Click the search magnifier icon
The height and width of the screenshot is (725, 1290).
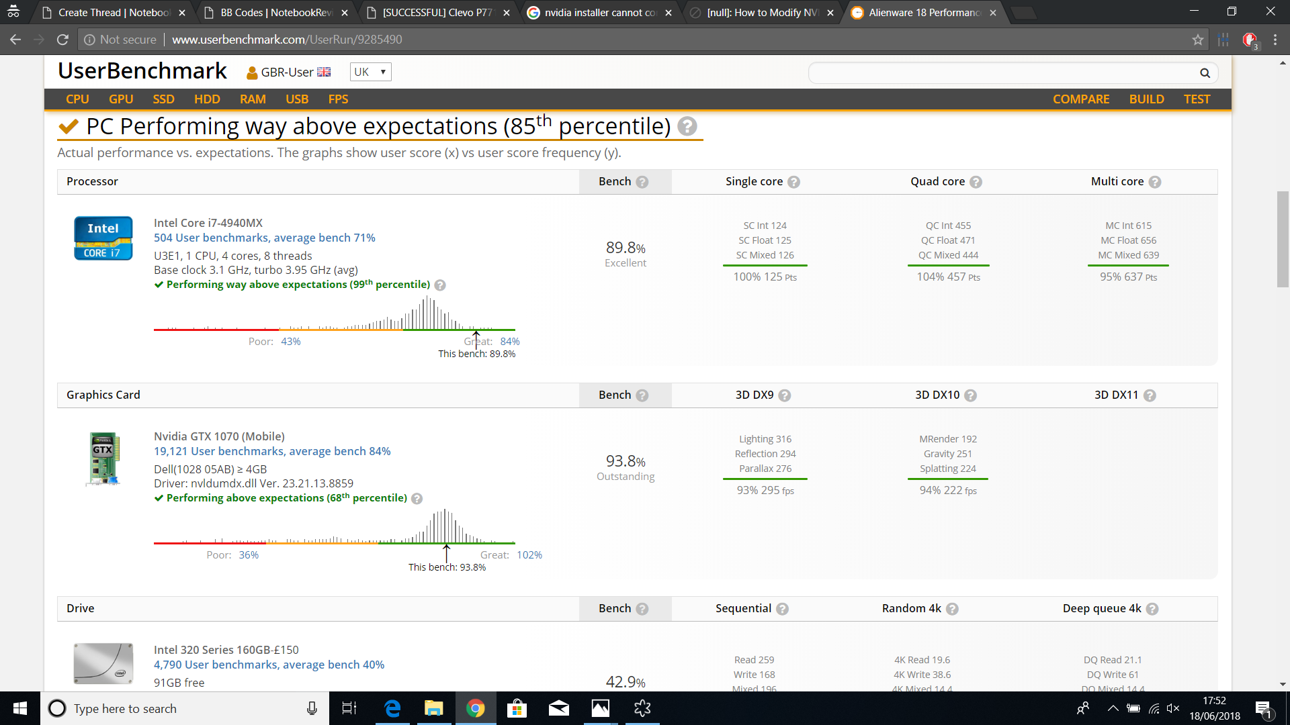click(1205, 72)
